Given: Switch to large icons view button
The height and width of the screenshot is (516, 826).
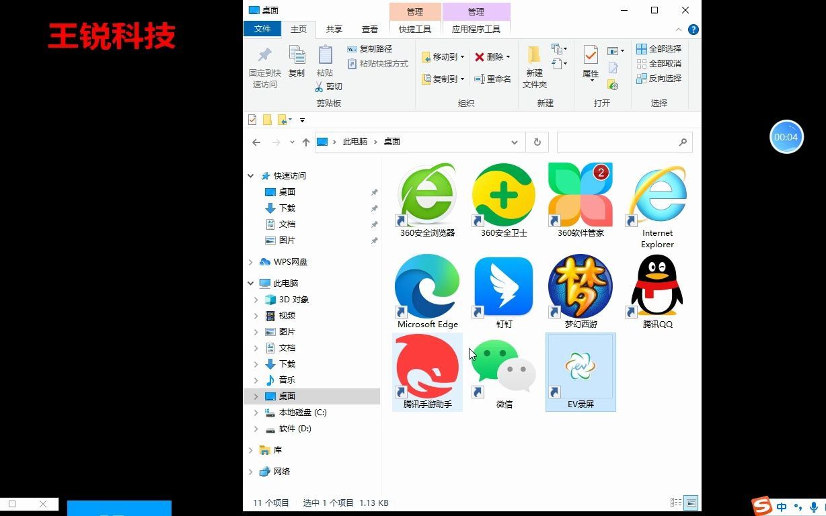Looking at the screenshot, I should click(691, 503).
